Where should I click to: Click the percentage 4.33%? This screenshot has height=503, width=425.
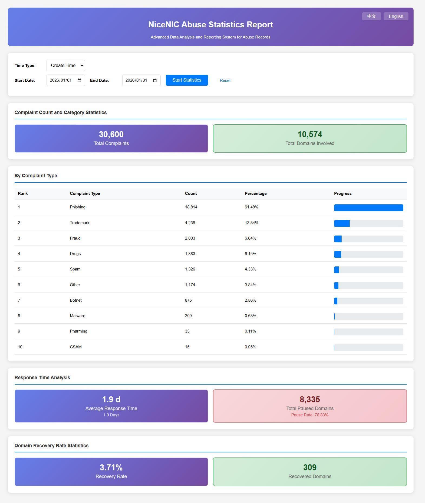251,269
